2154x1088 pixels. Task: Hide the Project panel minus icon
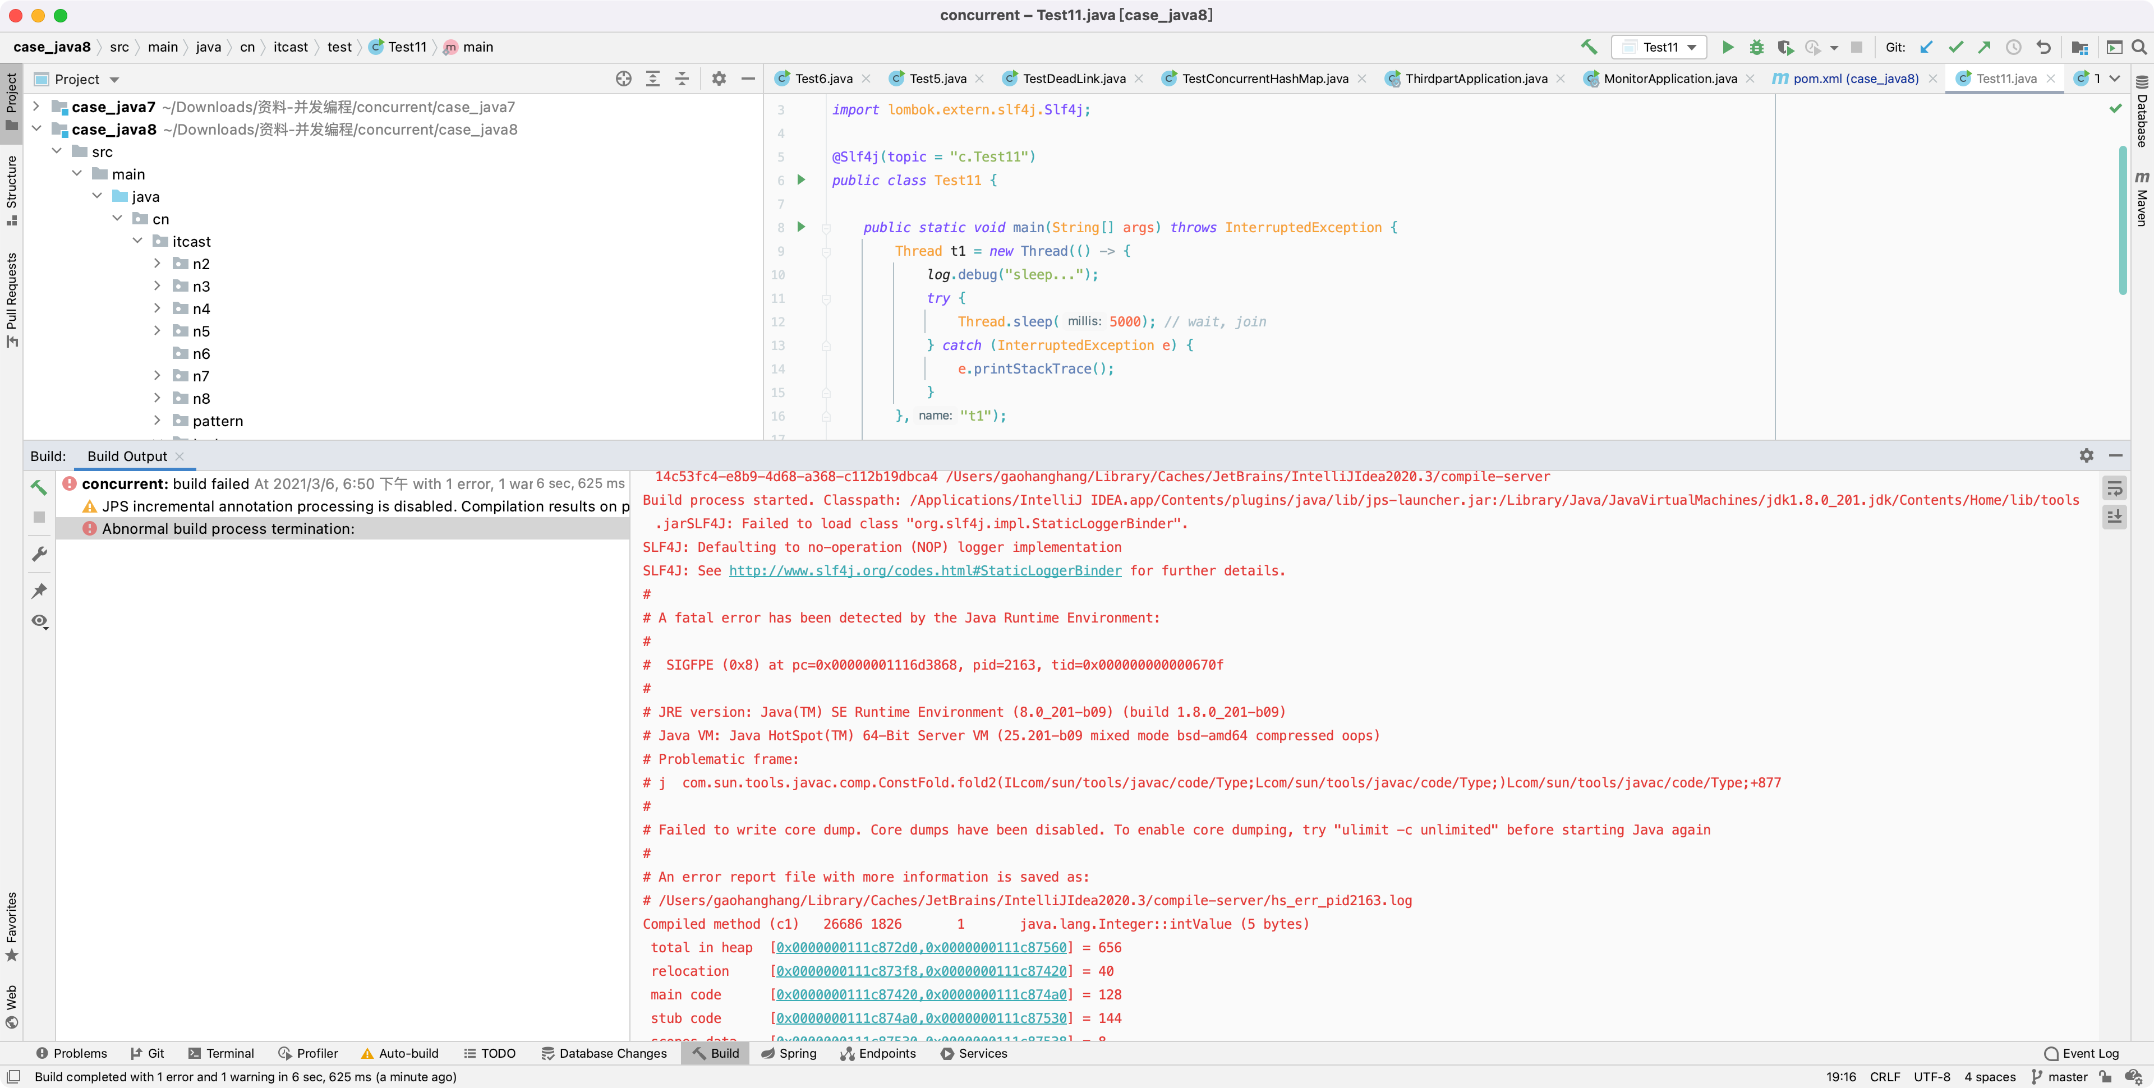(748, 79)
